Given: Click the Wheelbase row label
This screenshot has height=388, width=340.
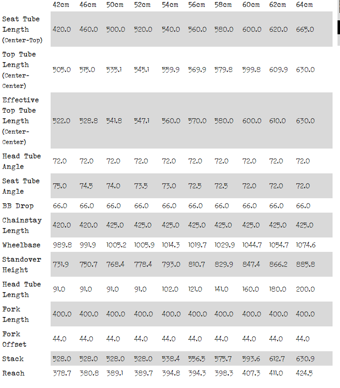Looking at the screenshot, I should click(x=22, y=245).
